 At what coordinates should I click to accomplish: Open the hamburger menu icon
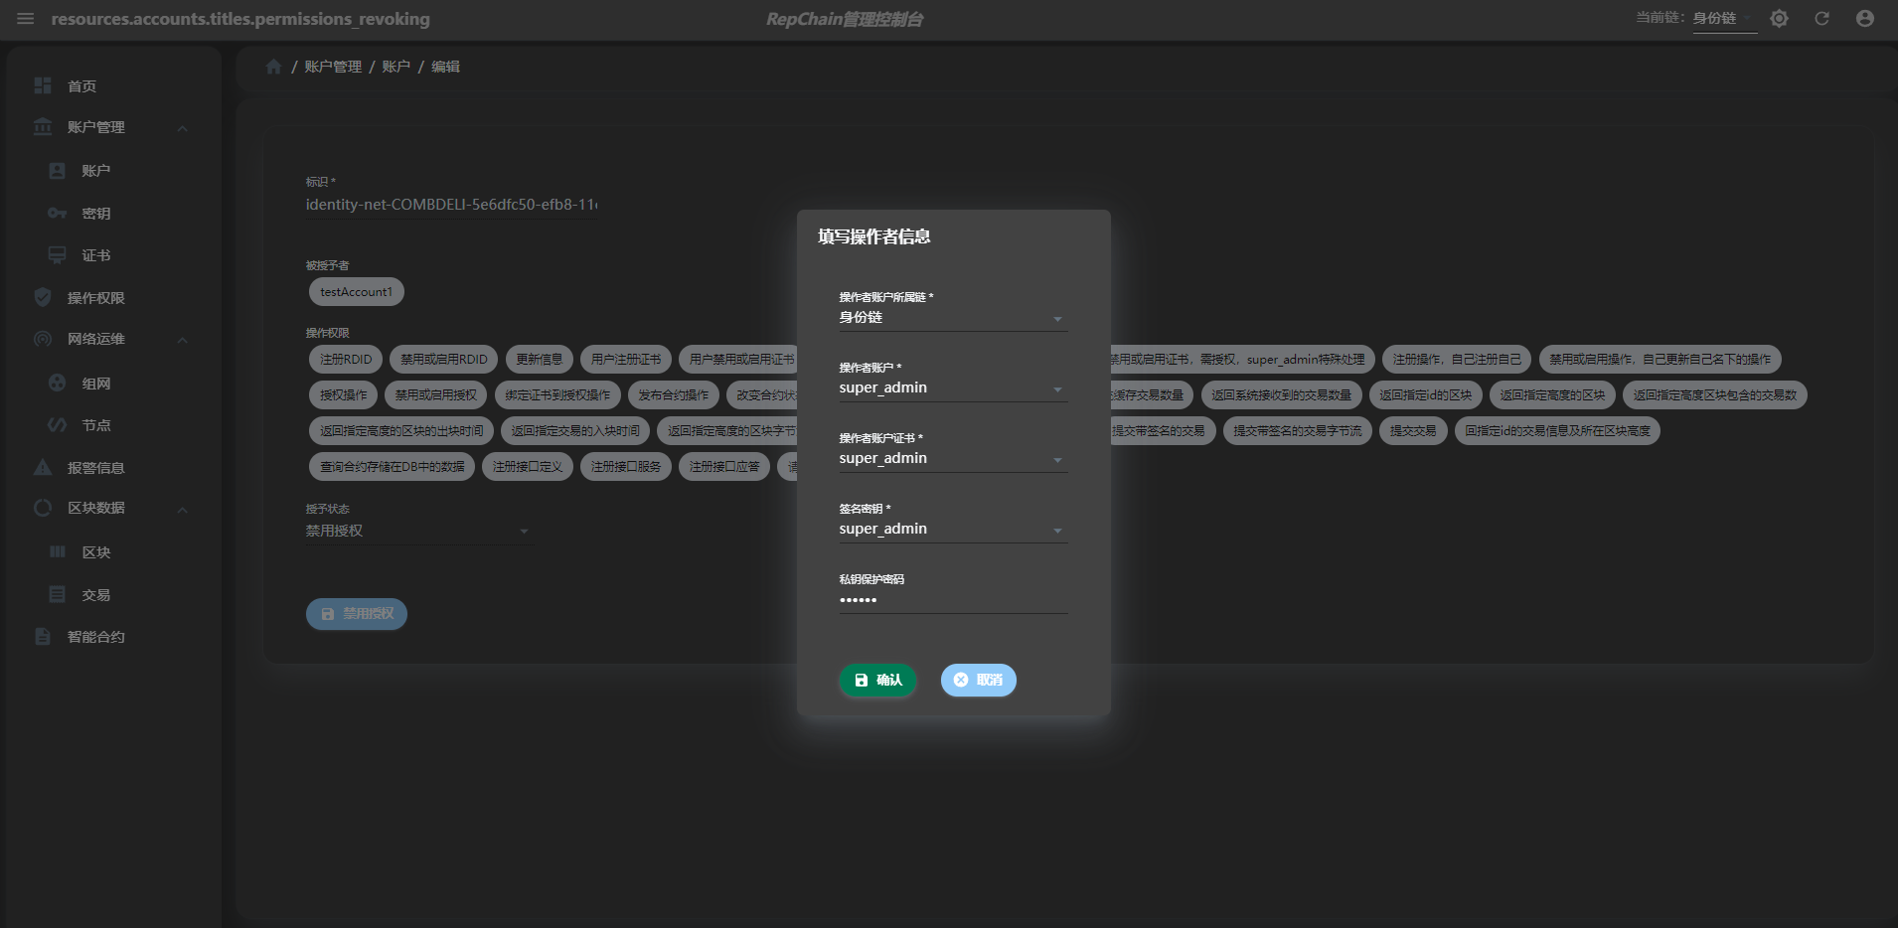click(x=26, y=19)
